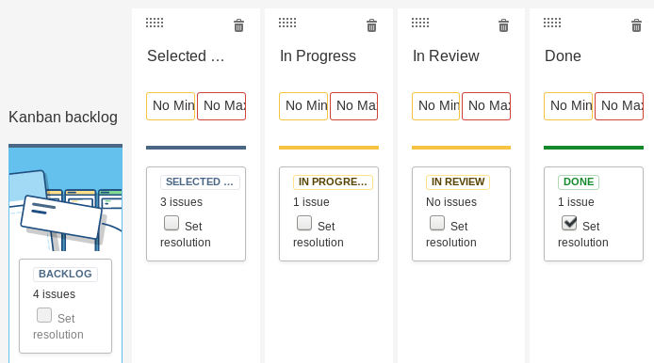Click the In Review column drag handle
654x363 pixels.
point(420,23)
